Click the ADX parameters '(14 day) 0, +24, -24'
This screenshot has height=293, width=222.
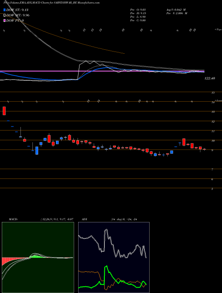point(124,219)
